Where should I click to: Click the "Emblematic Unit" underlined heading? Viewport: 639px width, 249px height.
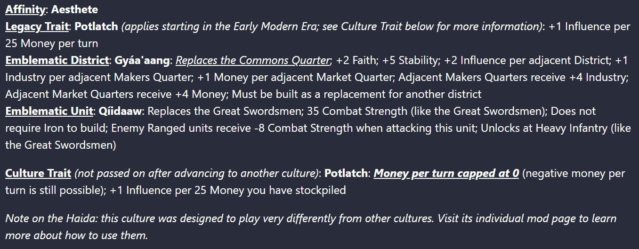tap(48, 111)
